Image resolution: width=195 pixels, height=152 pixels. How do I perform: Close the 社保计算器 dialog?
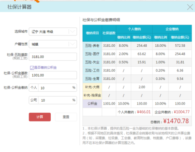190,7
